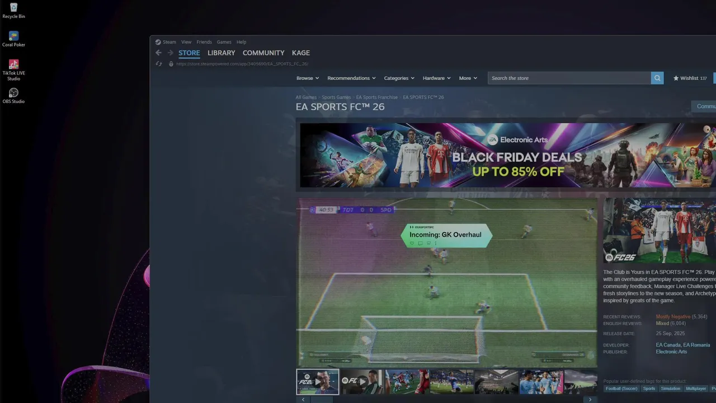Click the back arrow in Steam
This screenshot has width=716, height=403.
click(x=158, y=53)
